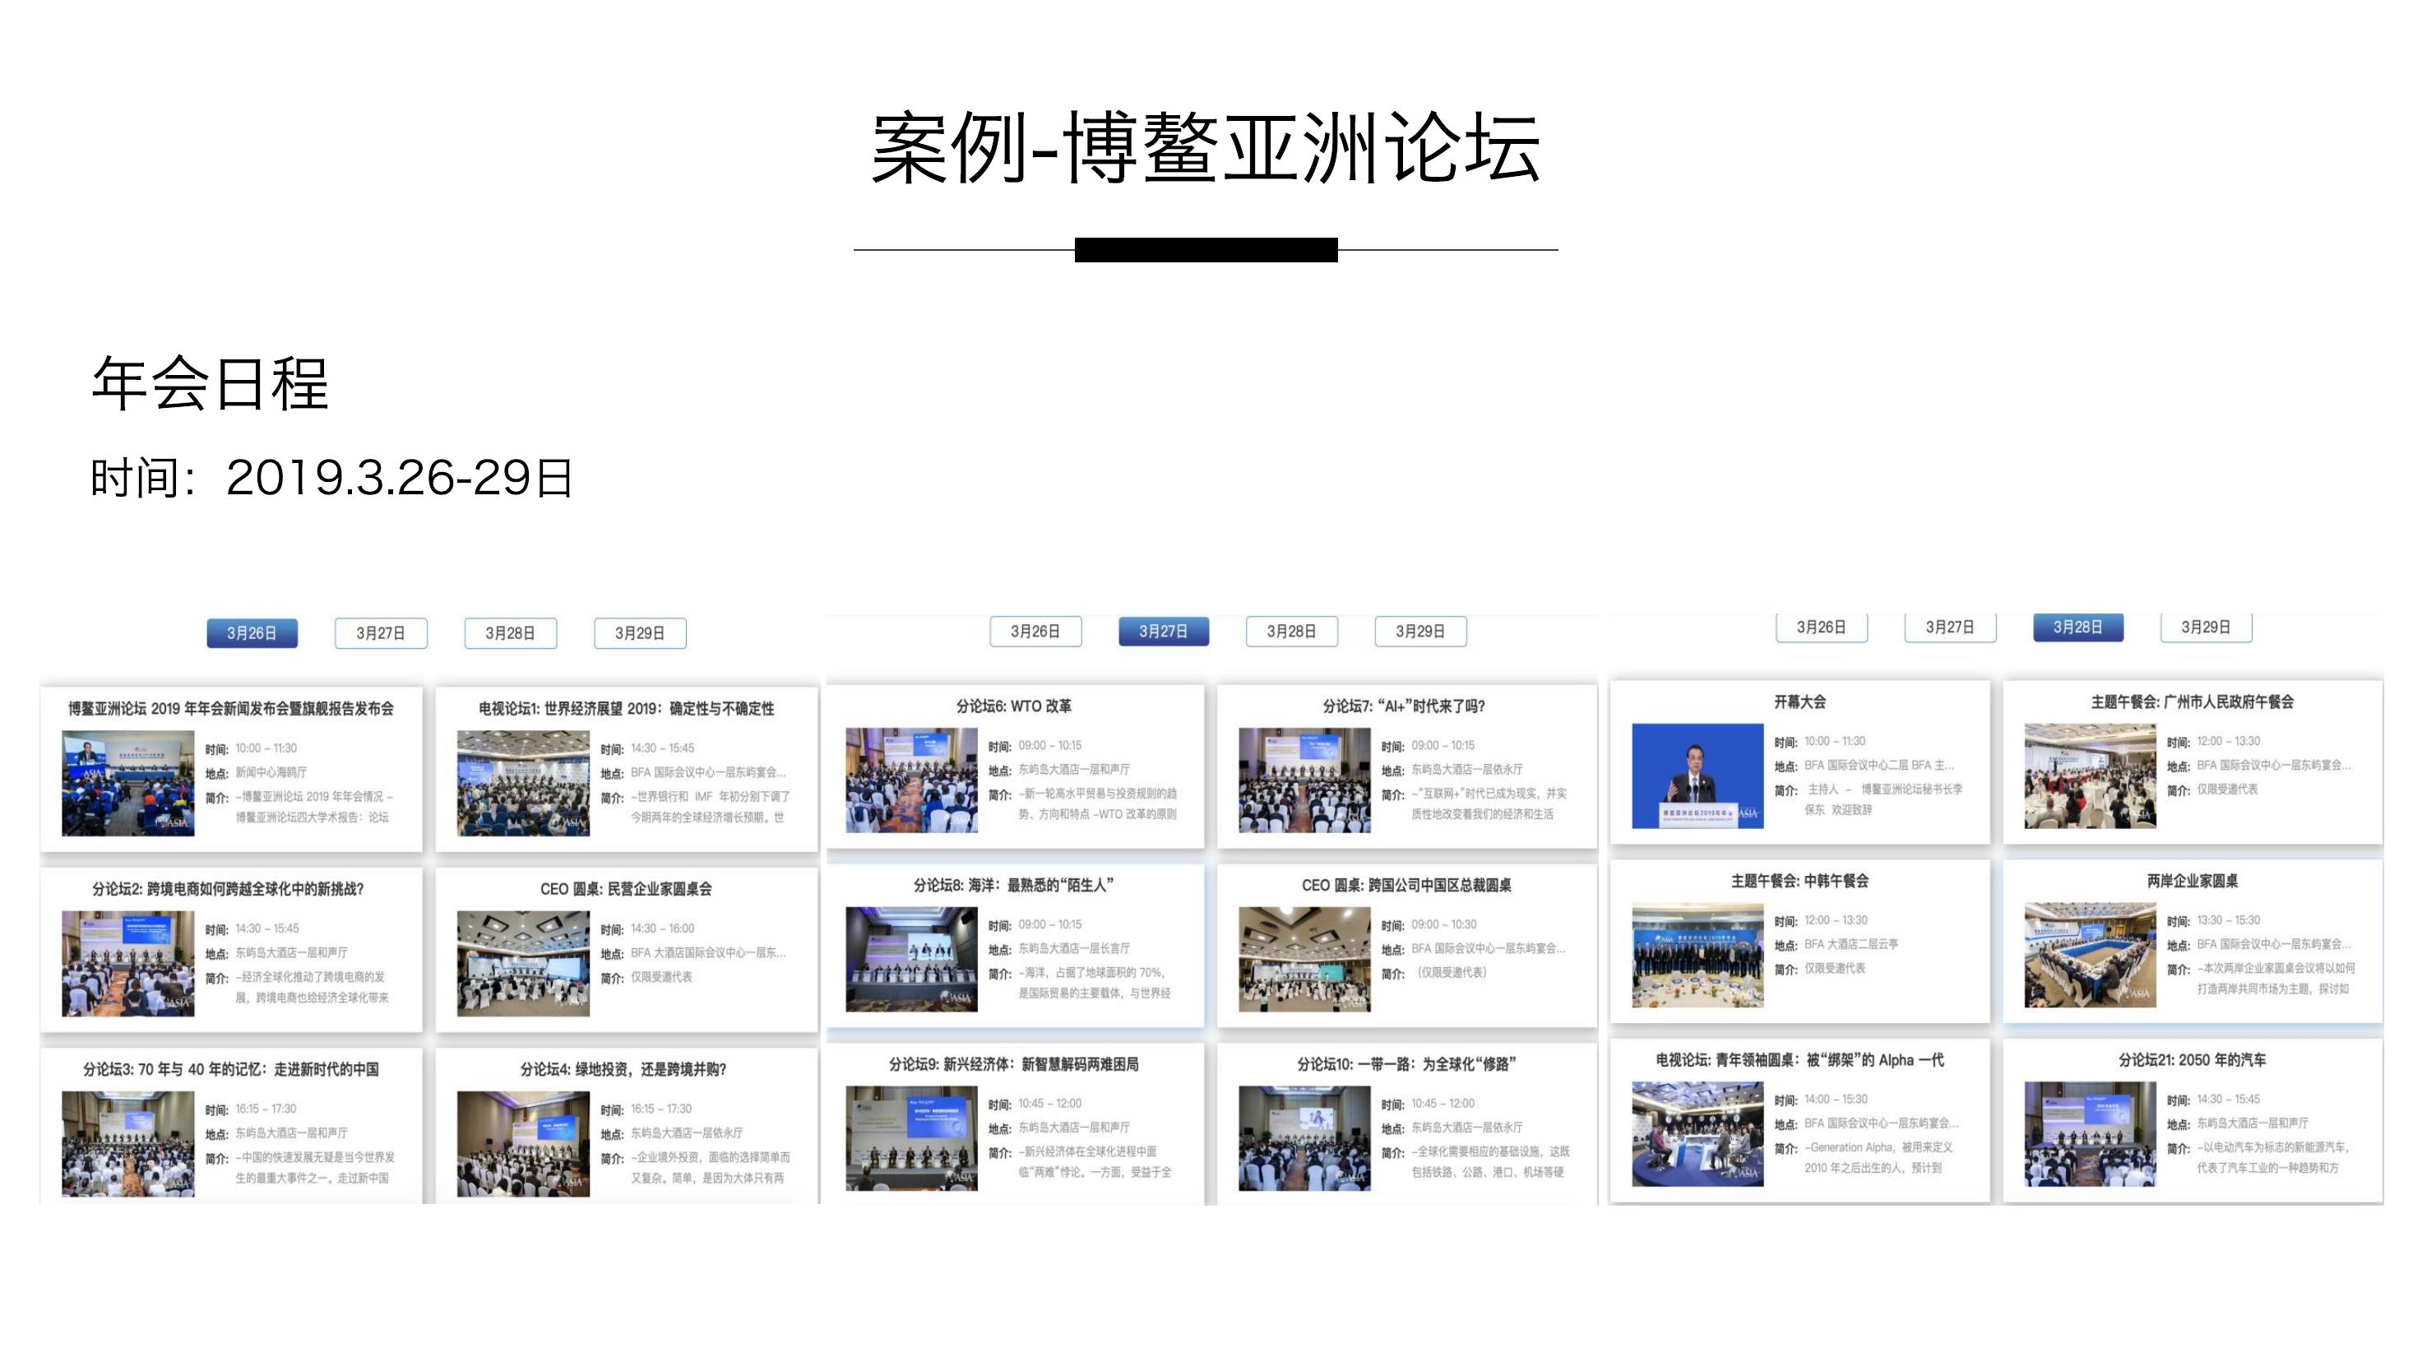
Task: Open thumbnail of 电视论坛1 世界经济展望 2019
Action: pos(524,783)
